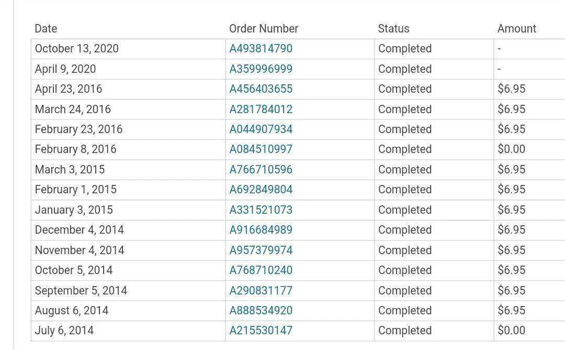Open order A084510997
The width and height of the screenshot is (565, 350).
[261, 149]
